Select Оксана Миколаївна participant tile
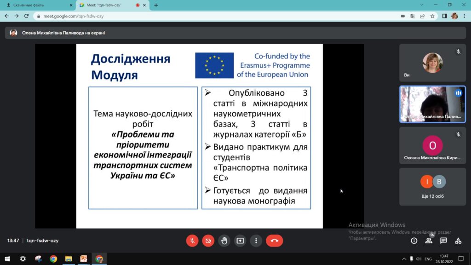Screen dimensions: 471x265 [x=431, y=145]
